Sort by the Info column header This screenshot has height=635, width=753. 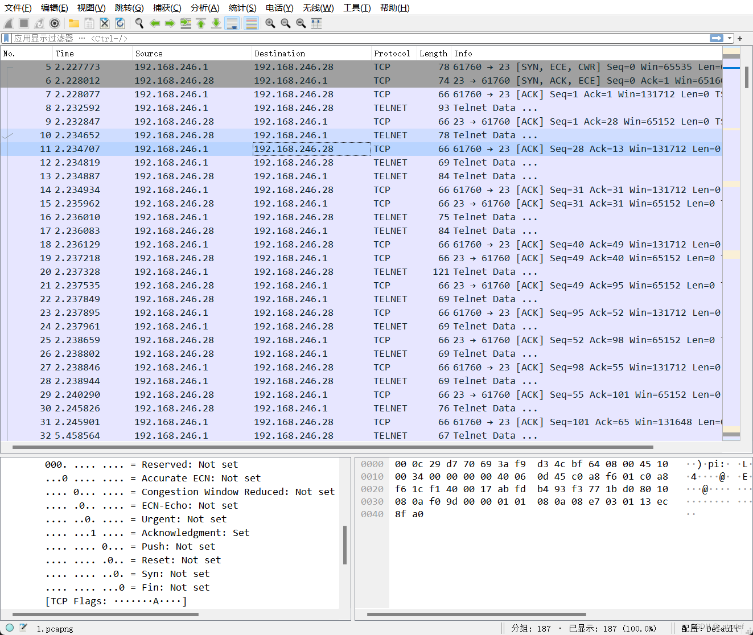pos(587,53)
